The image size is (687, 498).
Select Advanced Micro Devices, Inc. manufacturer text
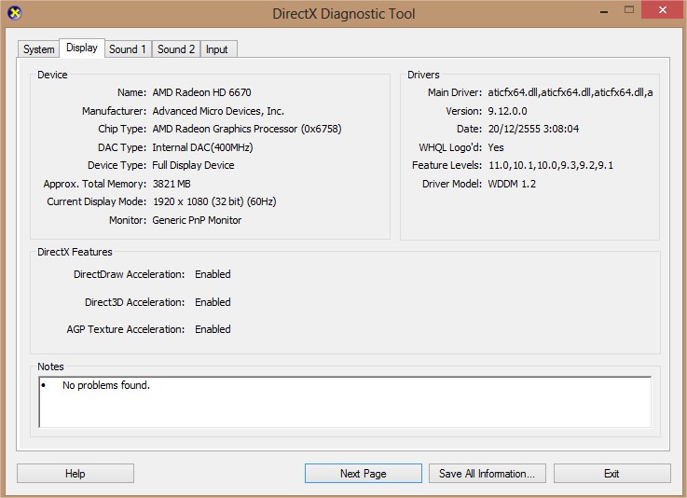[x=218, y=111]
